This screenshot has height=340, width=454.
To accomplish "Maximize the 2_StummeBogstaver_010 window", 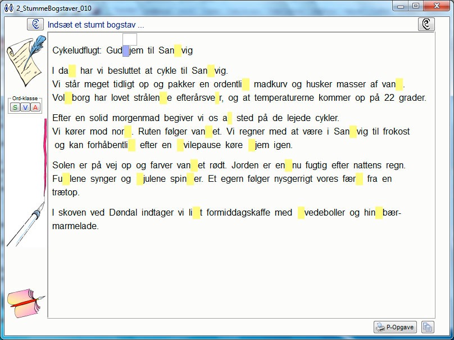I will tap(415, 6).
